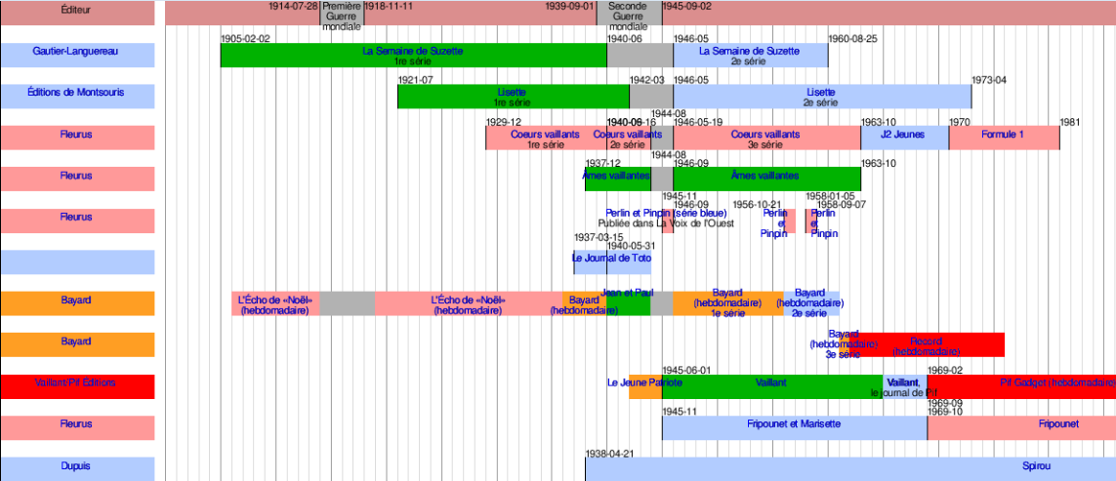
Task: Click the 1960-08-25 end date
Action: click(x=852, y=38)
